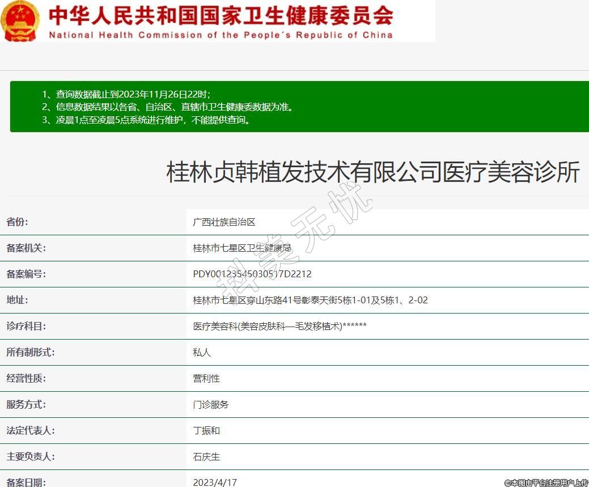
Task: Click the business nature value 营利性
Action: pos(206,378)
